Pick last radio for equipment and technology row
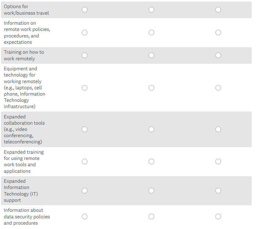Viewport: 256px width, 229px height. tap(218, 88)
